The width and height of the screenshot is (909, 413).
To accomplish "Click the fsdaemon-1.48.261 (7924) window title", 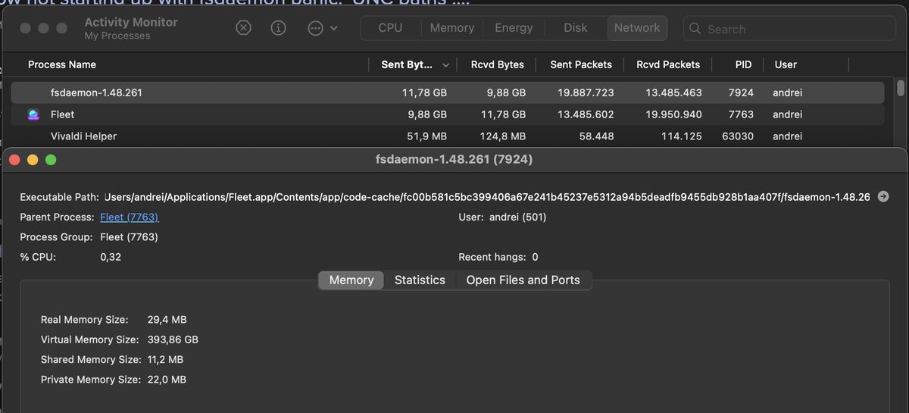I will [454, 160].
